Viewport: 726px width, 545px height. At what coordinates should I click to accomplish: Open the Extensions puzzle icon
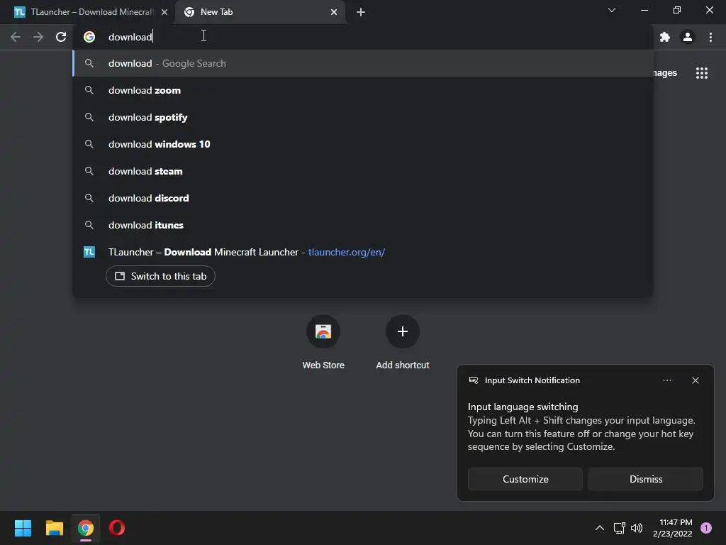point(665,37)
